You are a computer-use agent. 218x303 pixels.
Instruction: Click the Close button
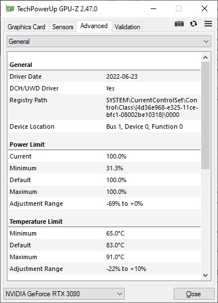click(194, 294)
